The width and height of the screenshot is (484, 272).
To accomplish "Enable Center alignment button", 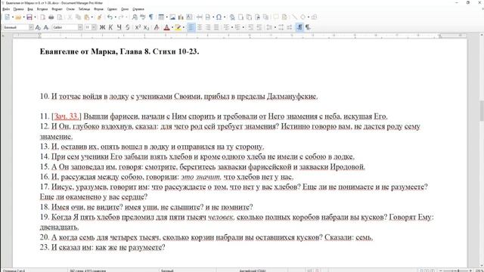I will (x=200, y=27).
